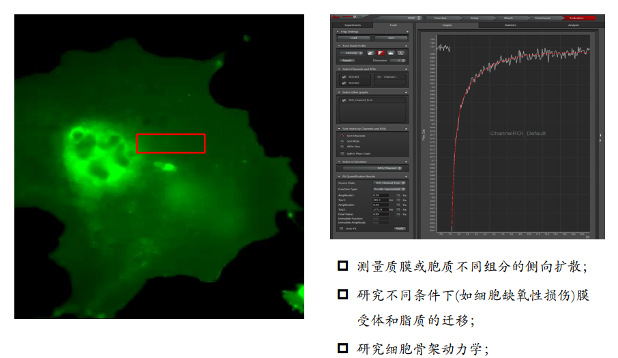
Task: Select the curve-peak profile icon
Action: pyautogui.click(x=401, y=53)
